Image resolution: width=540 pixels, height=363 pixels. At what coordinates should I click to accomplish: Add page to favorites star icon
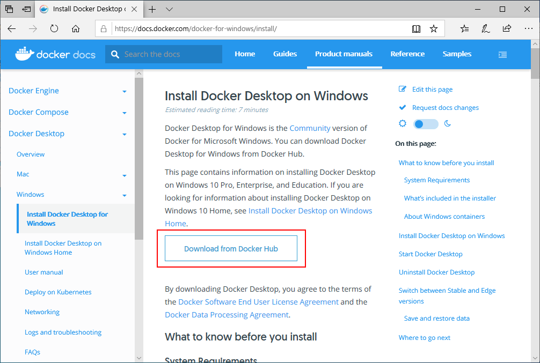[x=434, y=28]
